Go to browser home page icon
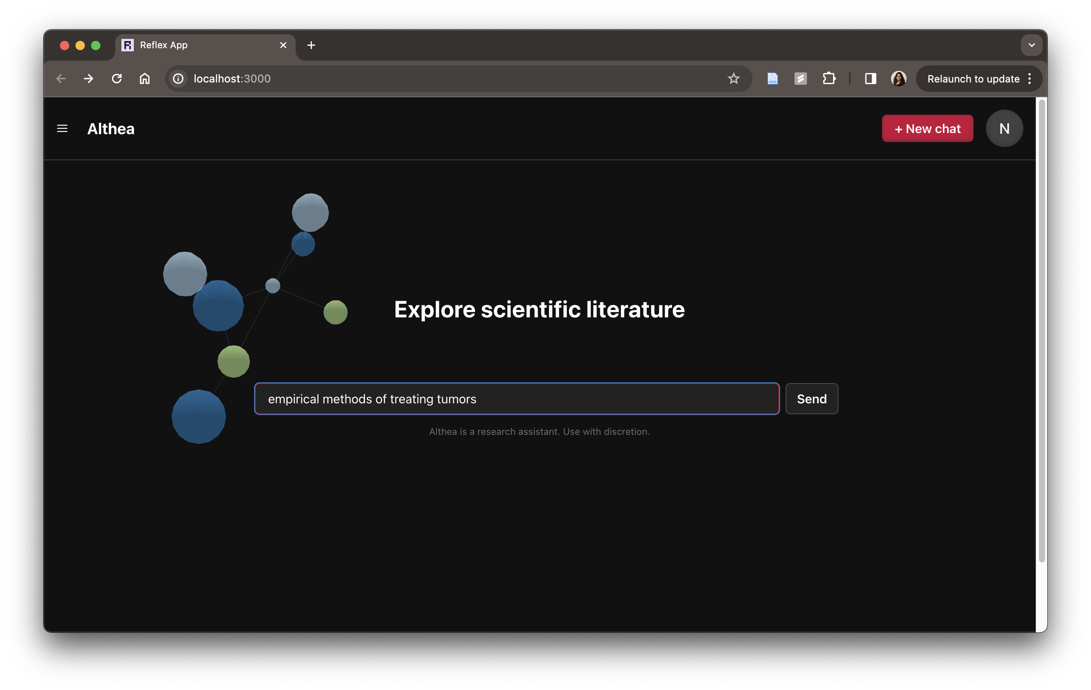Image resolution: width=1091 pixels, height=690 pixels. click(144, 79)
